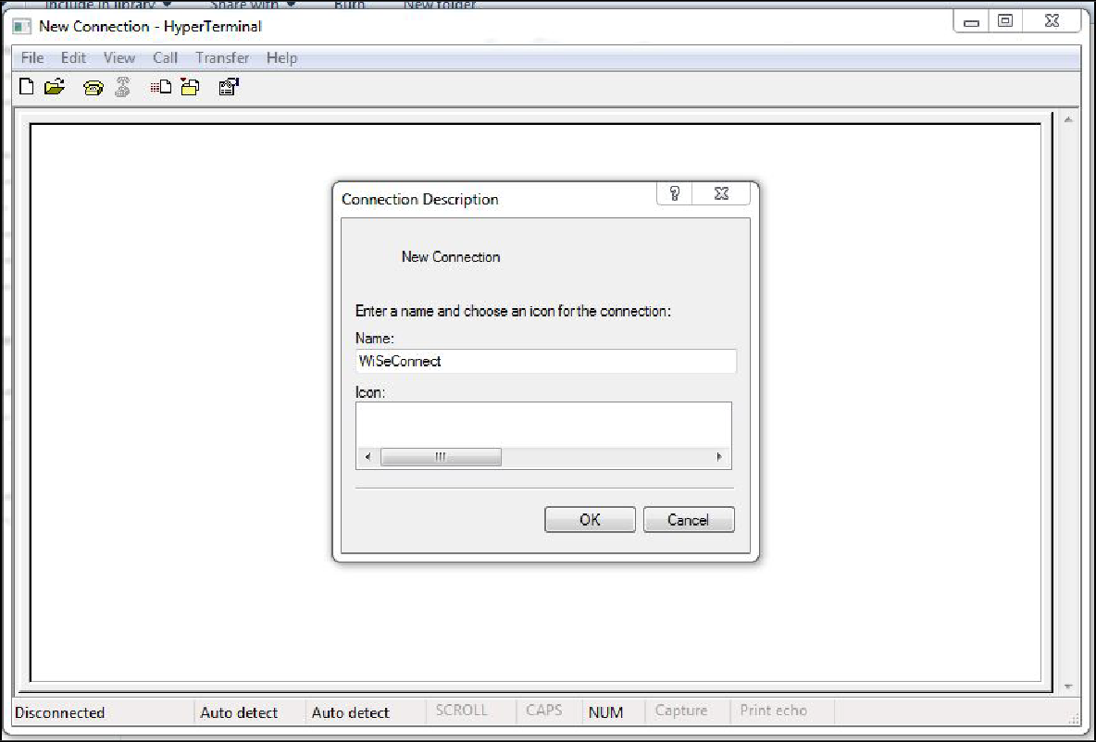Click the Name field containing WiSeConnect

(x=545, y=361)
